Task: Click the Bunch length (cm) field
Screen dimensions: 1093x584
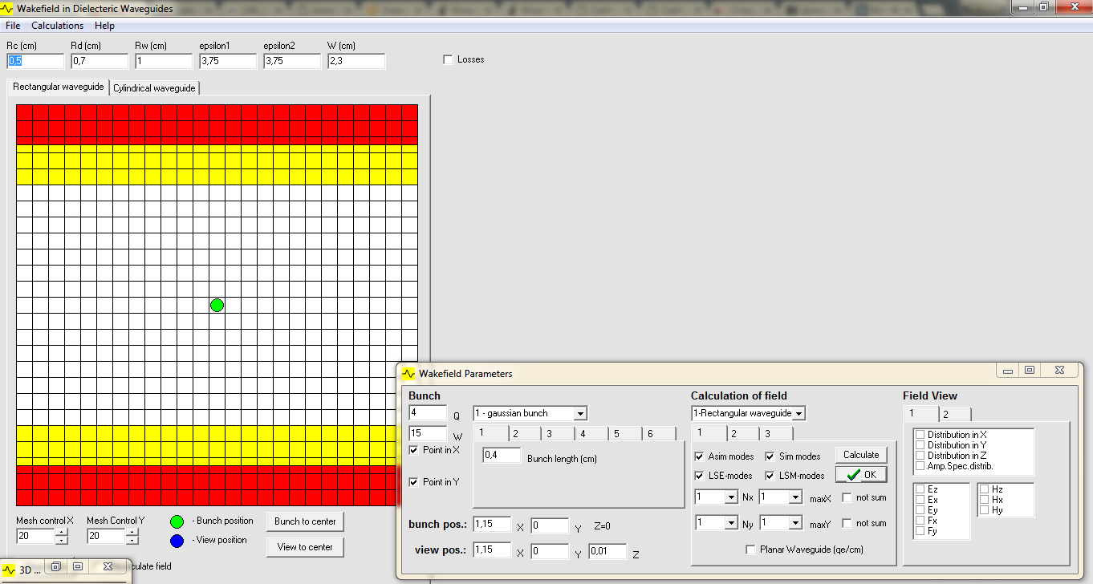Action: [502, 456]
